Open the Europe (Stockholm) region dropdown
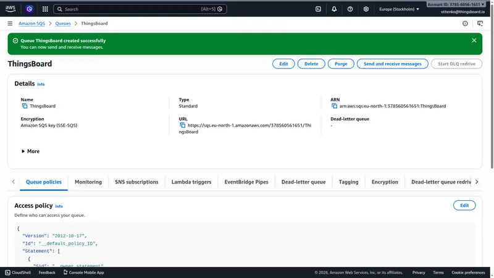This screenshot has width=494, height=278. 399,9
